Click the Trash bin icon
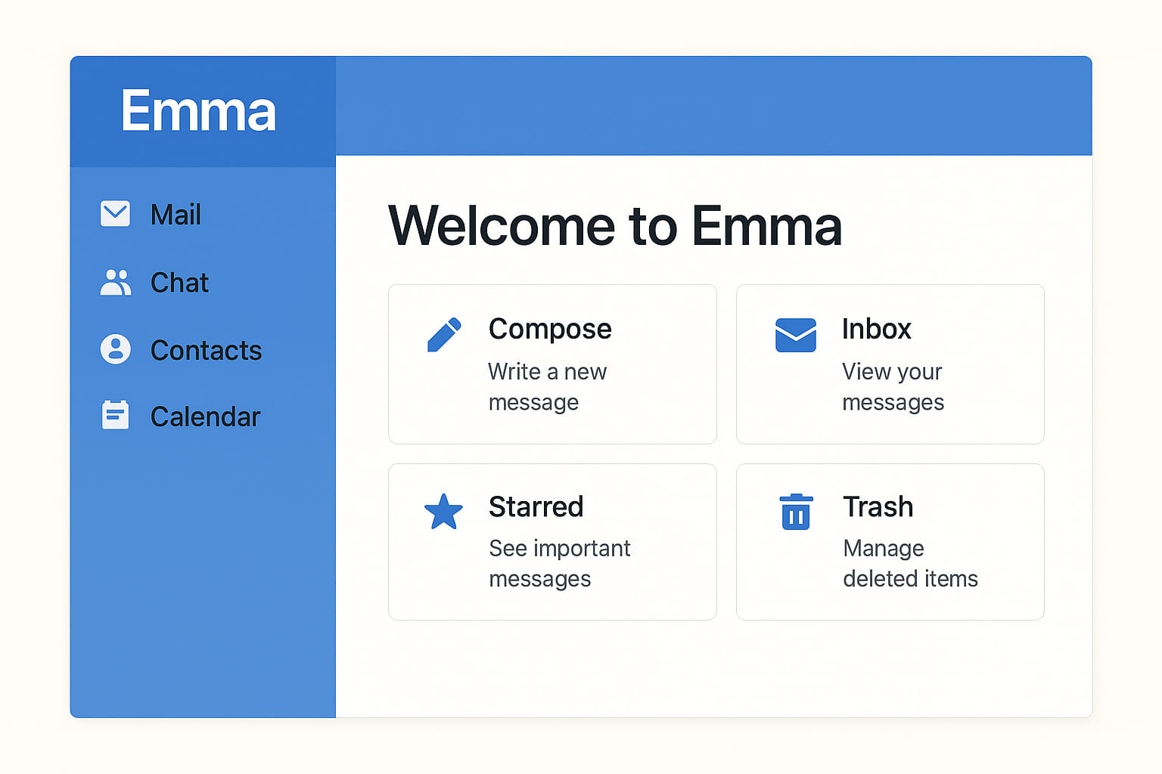Viewport: 1162px width, 774px height. click(795, 511)
